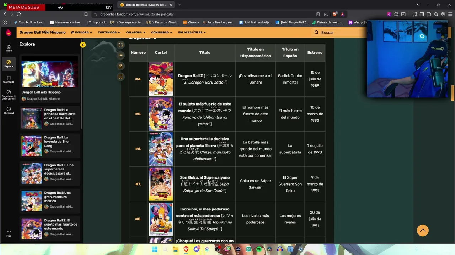This screenshot has height=255, width=455.
Task: Open the Brave wallet icon
Action: (429, 14)
